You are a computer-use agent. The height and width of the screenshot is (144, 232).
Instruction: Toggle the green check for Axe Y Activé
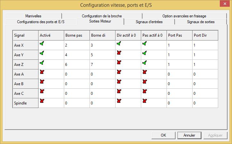point(42,53)
